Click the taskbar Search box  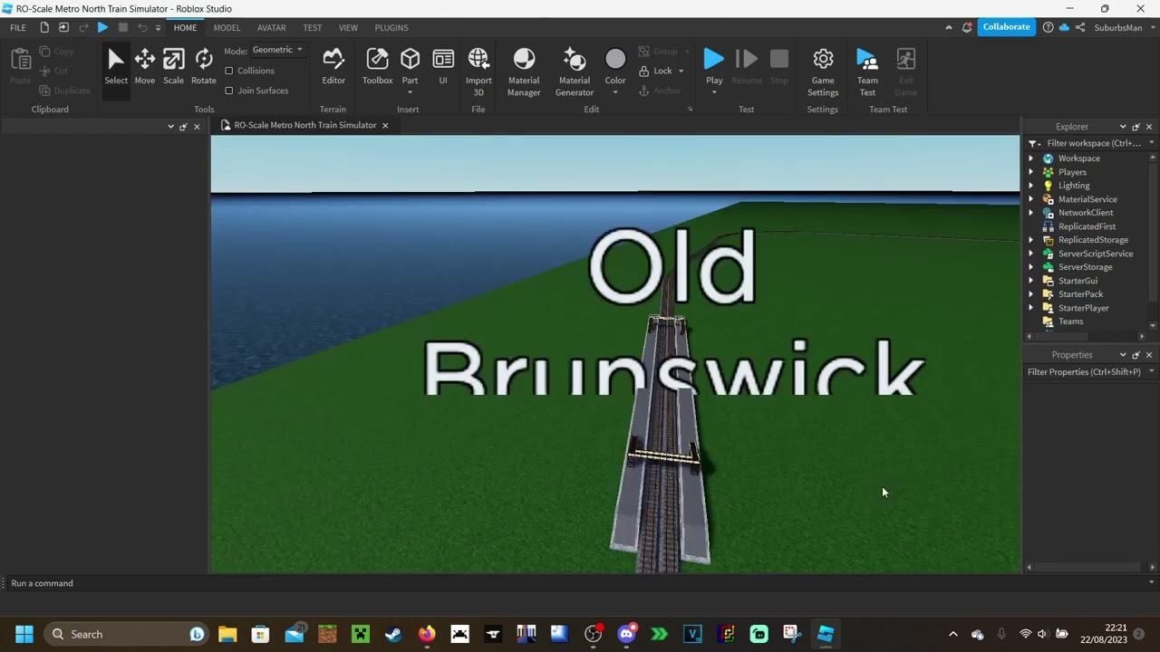point(124,634)
